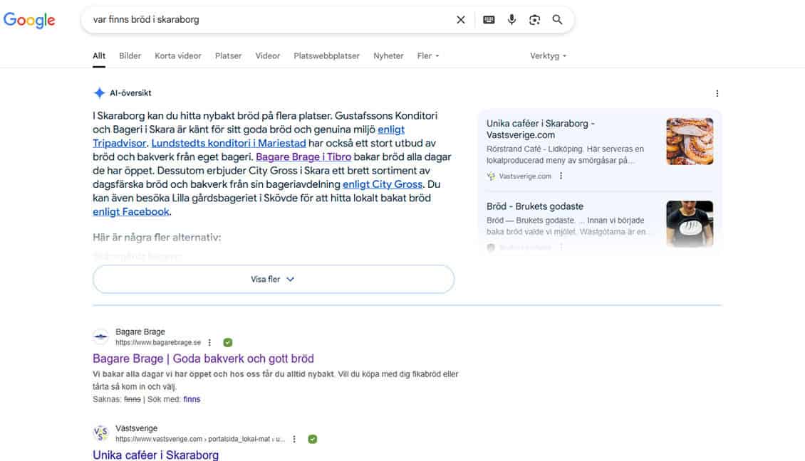
Task: Select the virtual keyboard icon in search bar
Action: click(488, 19)
